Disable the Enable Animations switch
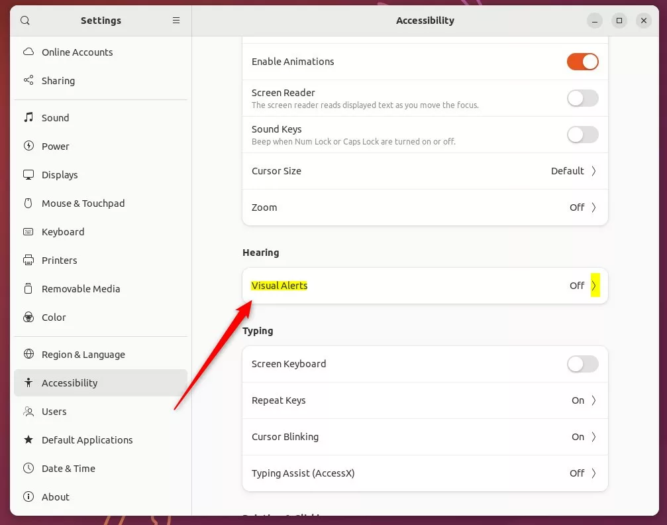This screenshot has height=525, width=667. coord(582,62)
